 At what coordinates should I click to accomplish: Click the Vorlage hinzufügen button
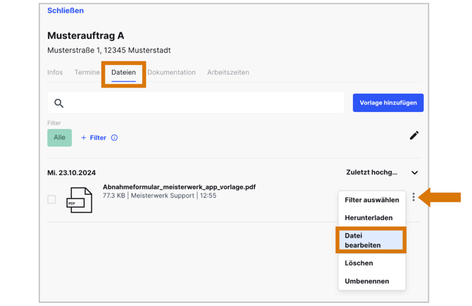click(x=388, y=103)
